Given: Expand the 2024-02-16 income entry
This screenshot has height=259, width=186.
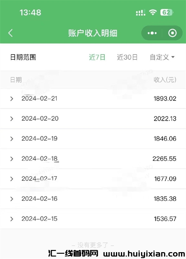Looking at the screenshot, I should click(12, 199).
